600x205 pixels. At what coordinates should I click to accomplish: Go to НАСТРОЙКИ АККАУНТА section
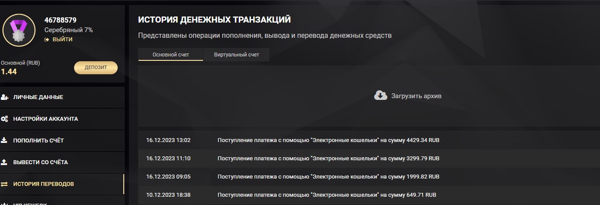(x=62, y=119)
